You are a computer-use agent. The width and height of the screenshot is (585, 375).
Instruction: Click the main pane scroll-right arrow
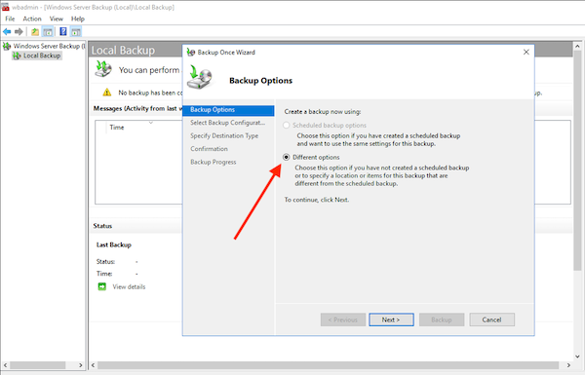(568, 365)
